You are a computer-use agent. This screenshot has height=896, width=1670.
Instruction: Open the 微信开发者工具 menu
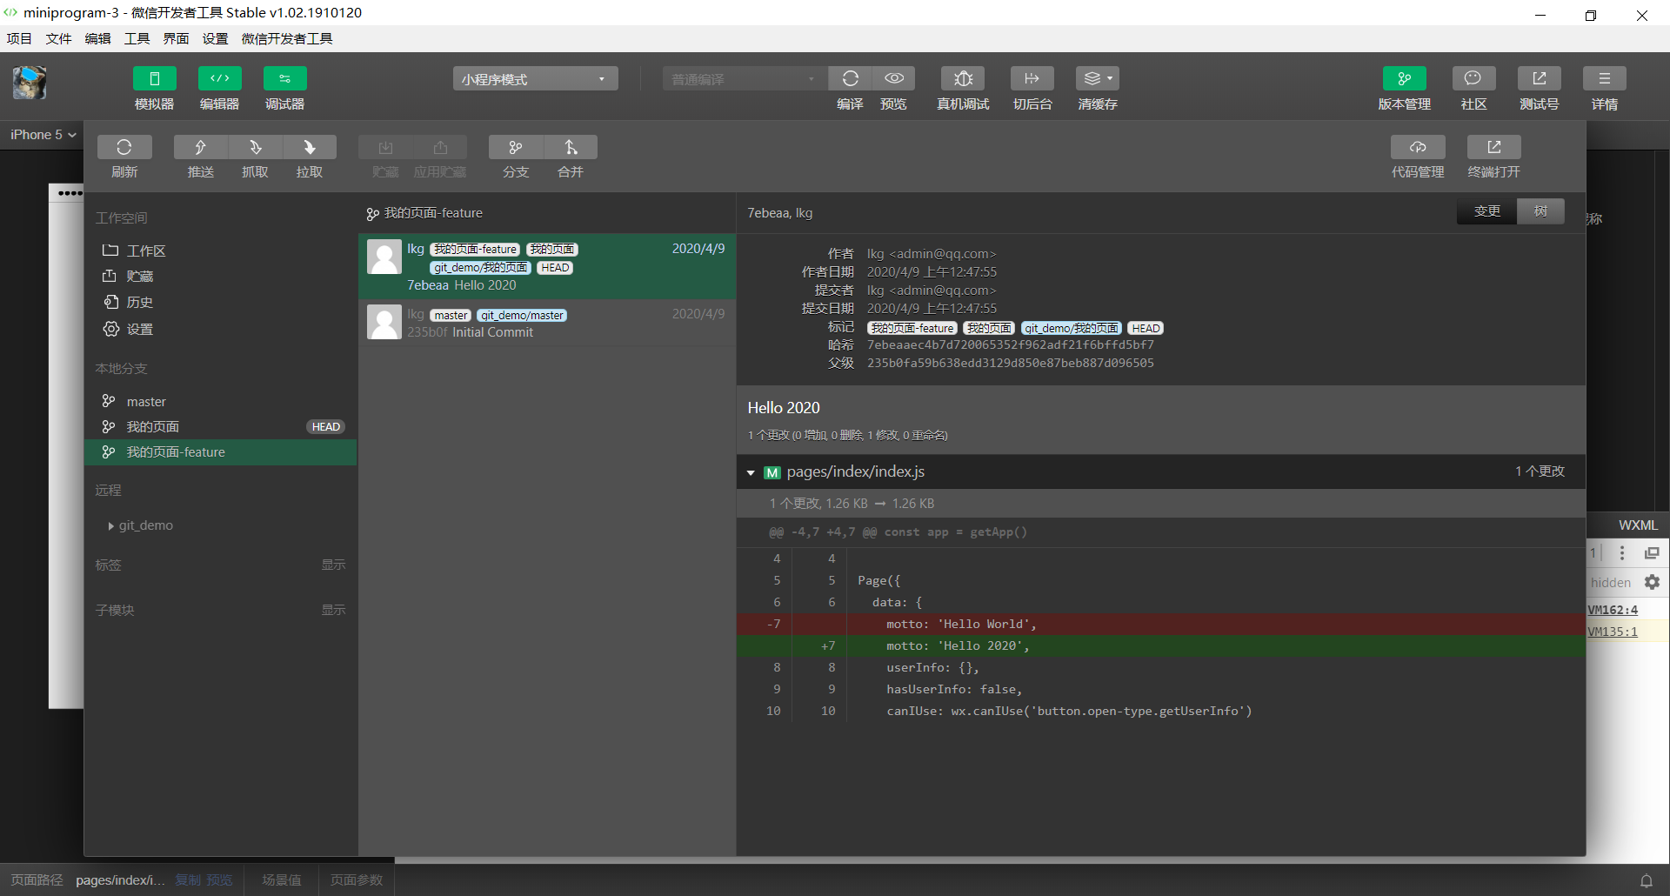(x=287, y=38)
